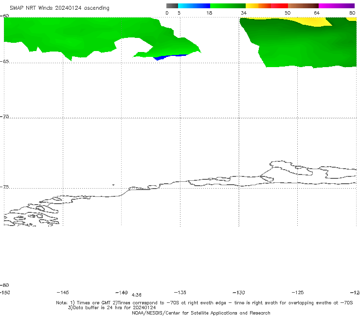This screenshot has height=316, width=360.
Task: Click the title 'SMAP NRT Winds 20240124 ascending'
Action: 59,8
